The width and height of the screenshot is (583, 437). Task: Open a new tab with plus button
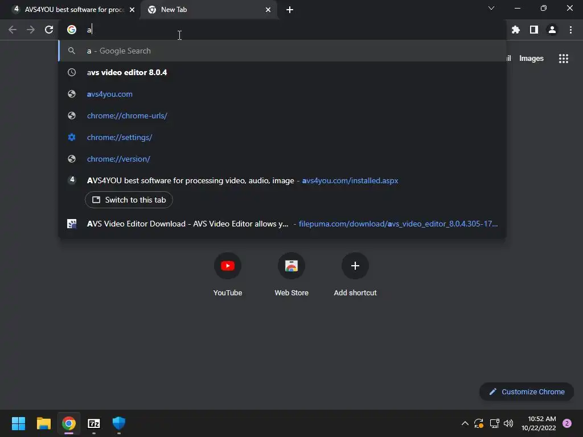click(x=290, y=10)
